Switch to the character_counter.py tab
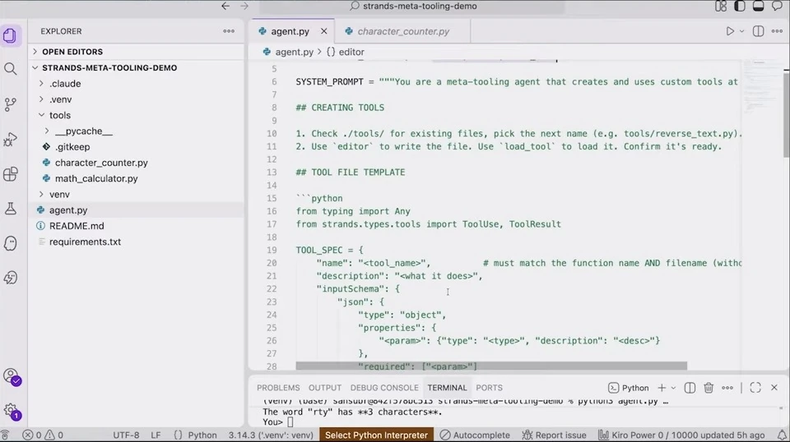This screenshot has width=790, height=442. pyautogui.click(x=403, y=31)
